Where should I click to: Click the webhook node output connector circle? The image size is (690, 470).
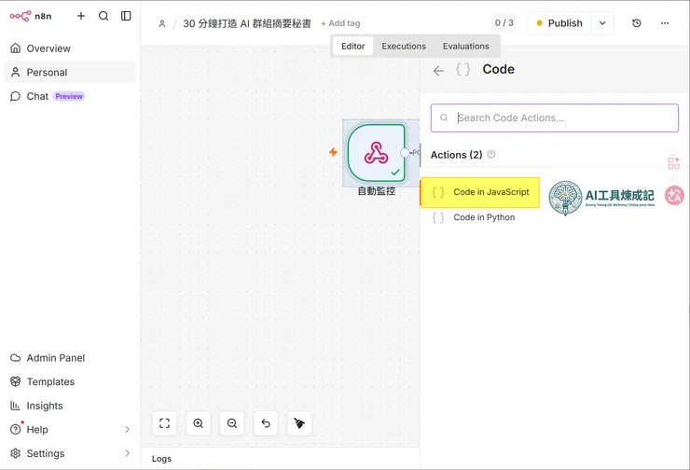tap(405, 153)
